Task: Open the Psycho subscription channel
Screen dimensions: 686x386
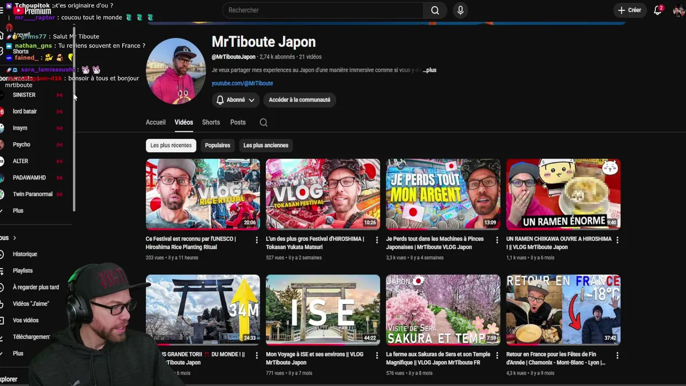Action: 21,145
